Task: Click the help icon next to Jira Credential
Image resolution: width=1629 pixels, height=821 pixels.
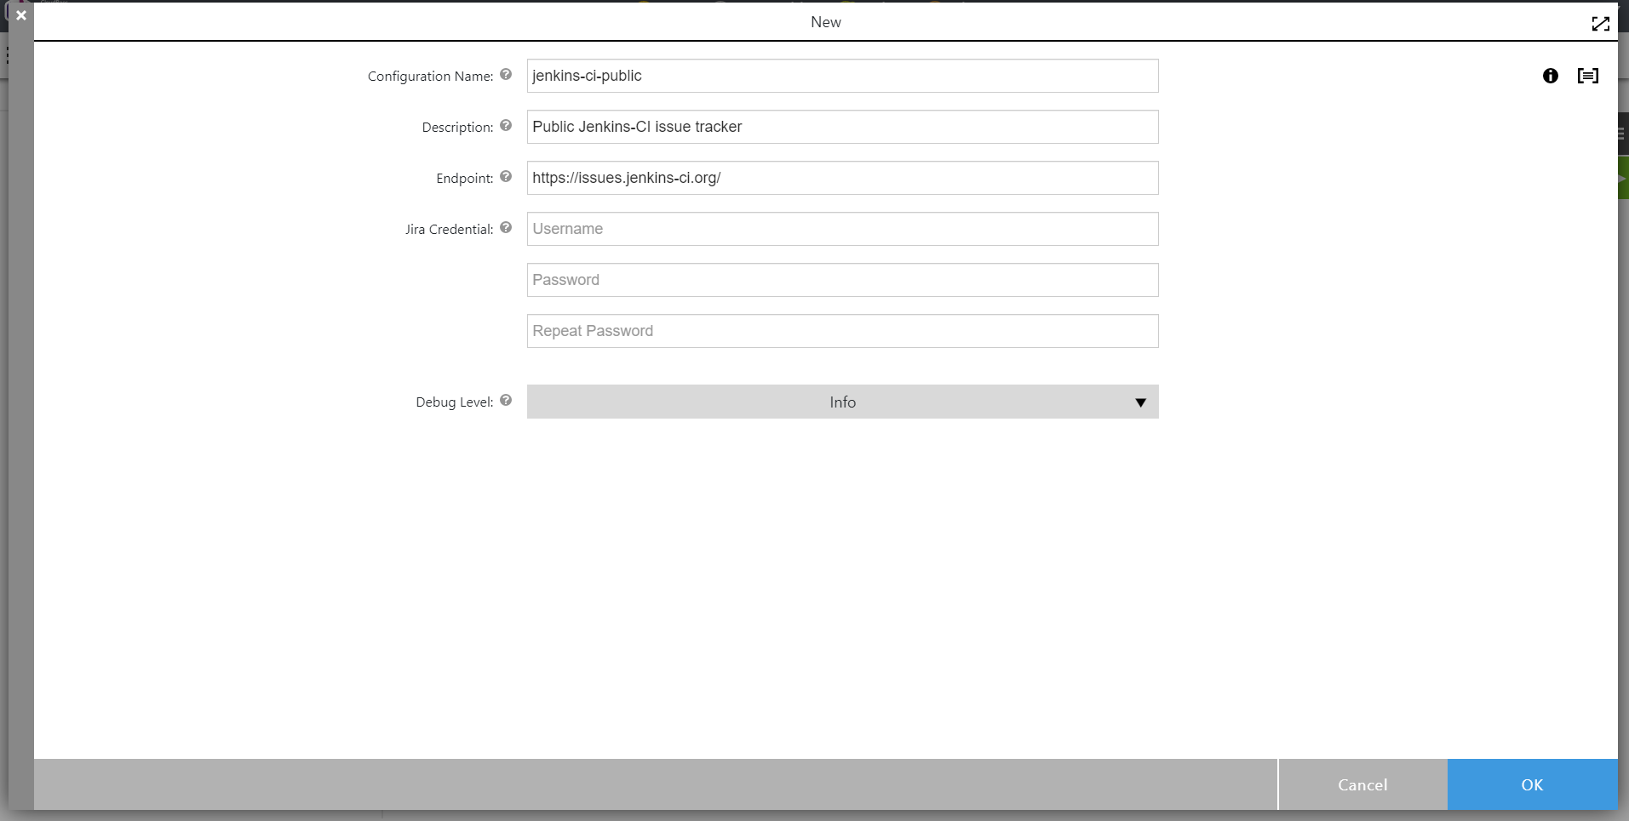Action: click(506, 228)
